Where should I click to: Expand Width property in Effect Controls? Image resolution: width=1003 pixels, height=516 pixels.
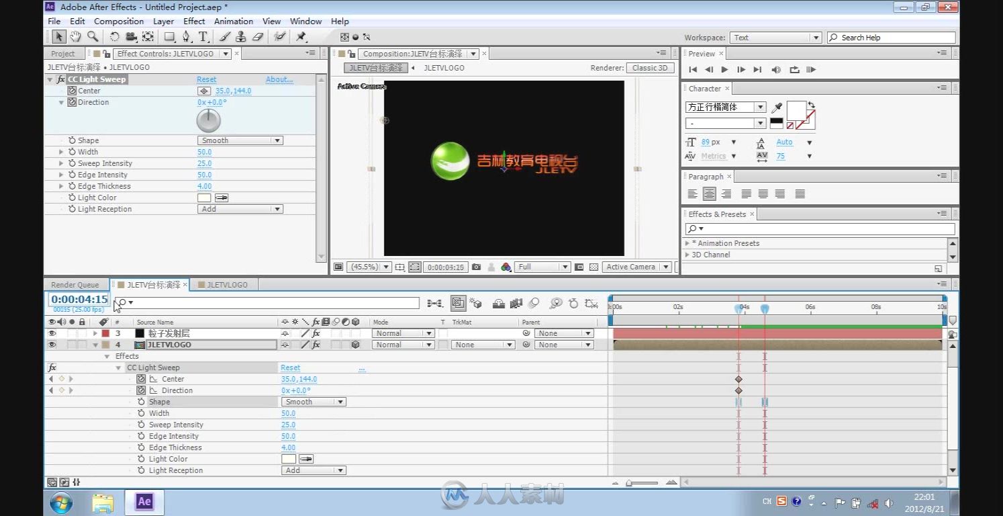(62, 152)
